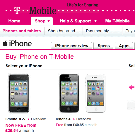Open the Home menu item

coord(14,21)
